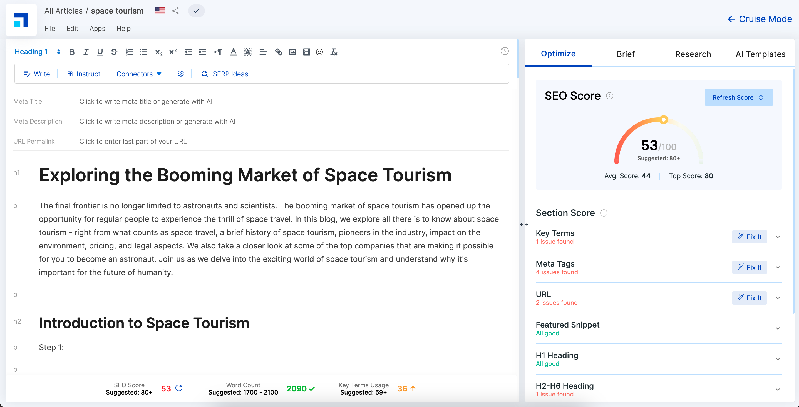
Task: Insert an image from the toolbar
Action: pyautogui.click(x=292, y=52)
